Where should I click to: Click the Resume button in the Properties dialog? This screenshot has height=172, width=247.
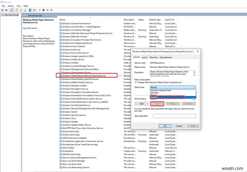tap(188, 104)
